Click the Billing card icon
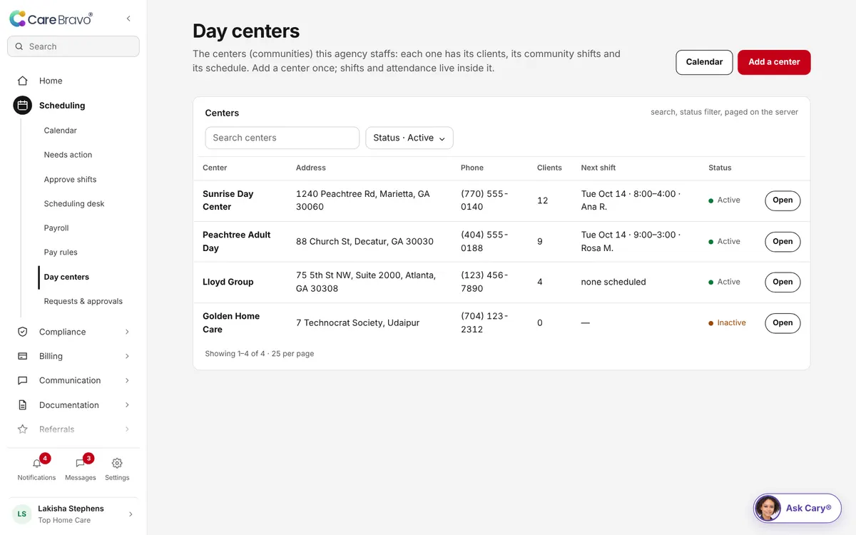Viewport: 856px width, 535px height. 23,356
